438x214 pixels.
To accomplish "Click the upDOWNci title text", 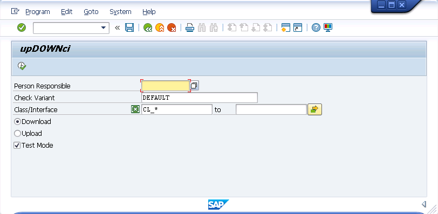I will [45, 49].
